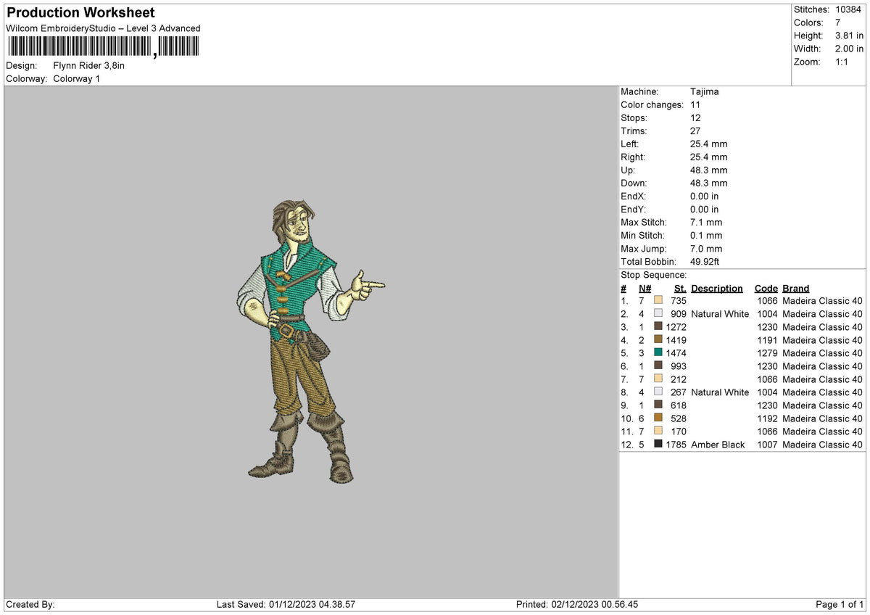The width and height of the screenshot is (870, 615).
Task: Click the orange-brown swatch in stop row 10
Action: [x=658, y=418]
